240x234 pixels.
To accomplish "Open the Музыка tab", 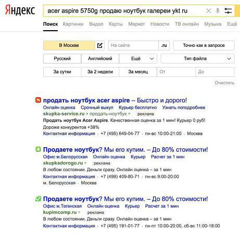I will point(213,24).
